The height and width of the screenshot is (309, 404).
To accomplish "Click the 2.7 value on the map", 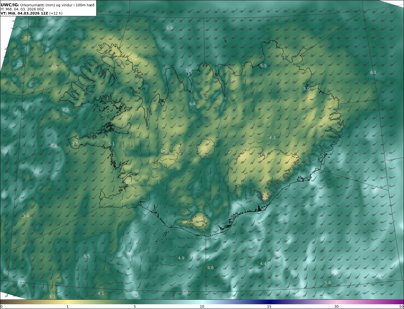I will 54,68.
